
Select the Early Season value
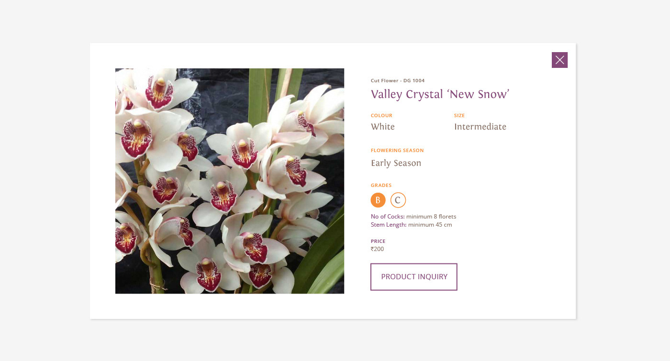click(396, 163)
